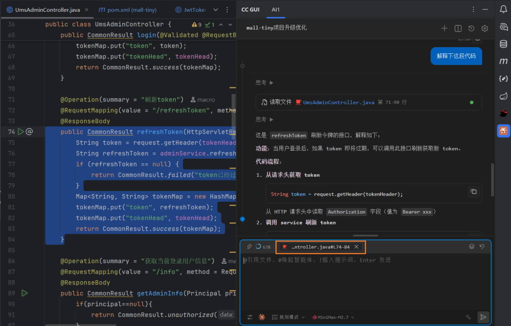Image resolution: width=511 pixels, height=326 pixels.
Task: Toggle the AI enhance spark icon in input bar
Action: point(262,317)
